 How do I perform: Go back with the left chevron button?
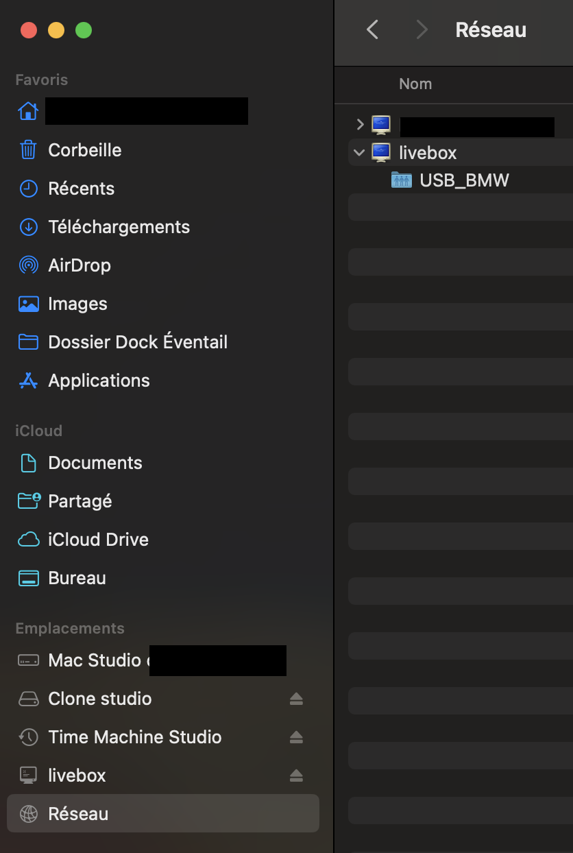click(373, 29)
